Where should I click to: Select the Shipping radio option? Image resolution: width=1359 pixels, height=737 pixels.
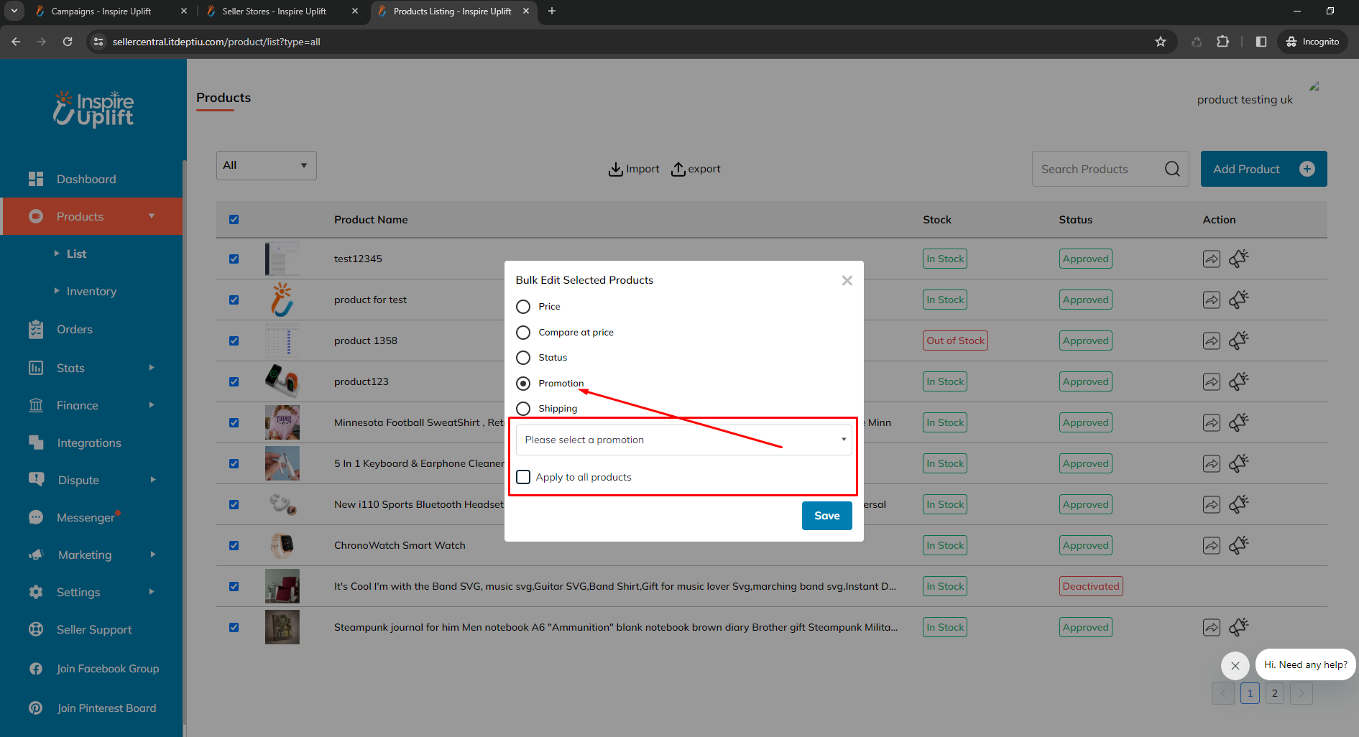pyautogui.click(x=523, y=409)
